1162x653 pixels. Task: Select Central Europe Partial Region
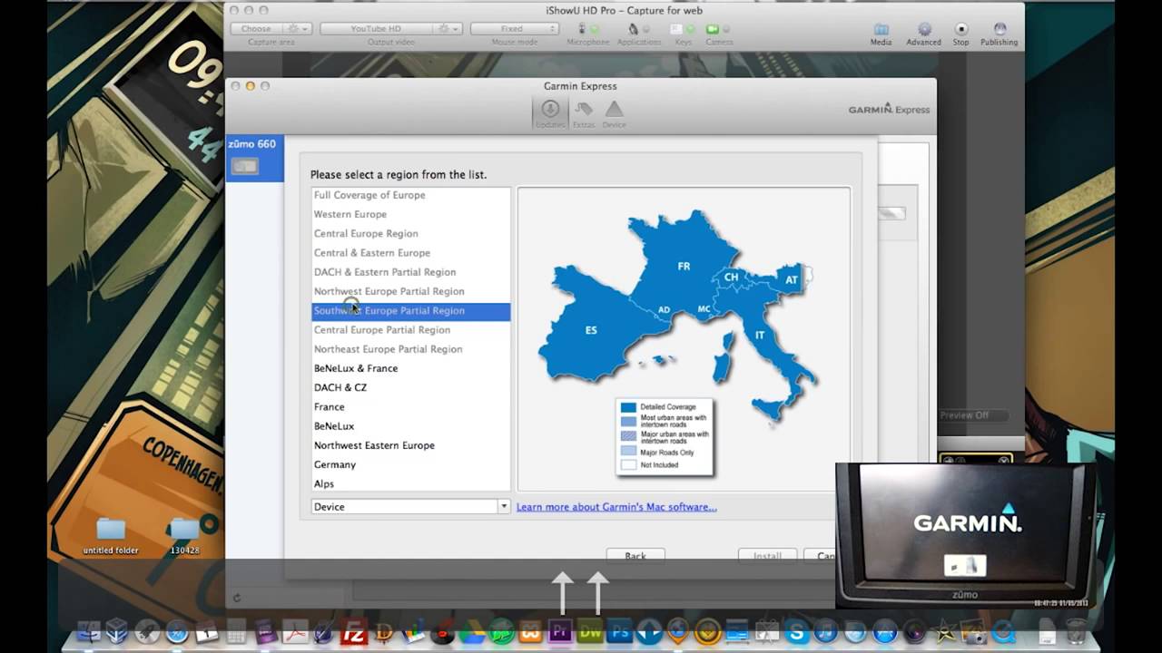pos(410,329)
